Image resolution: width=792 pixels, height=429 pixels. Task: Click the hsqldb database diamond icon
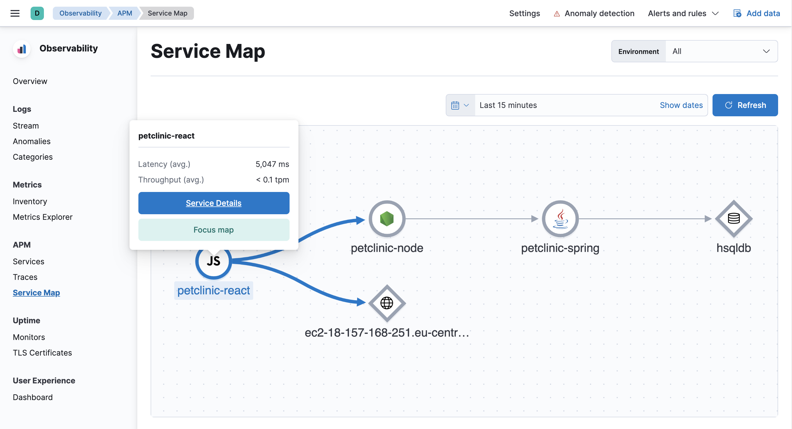click(x=733, y=219)
